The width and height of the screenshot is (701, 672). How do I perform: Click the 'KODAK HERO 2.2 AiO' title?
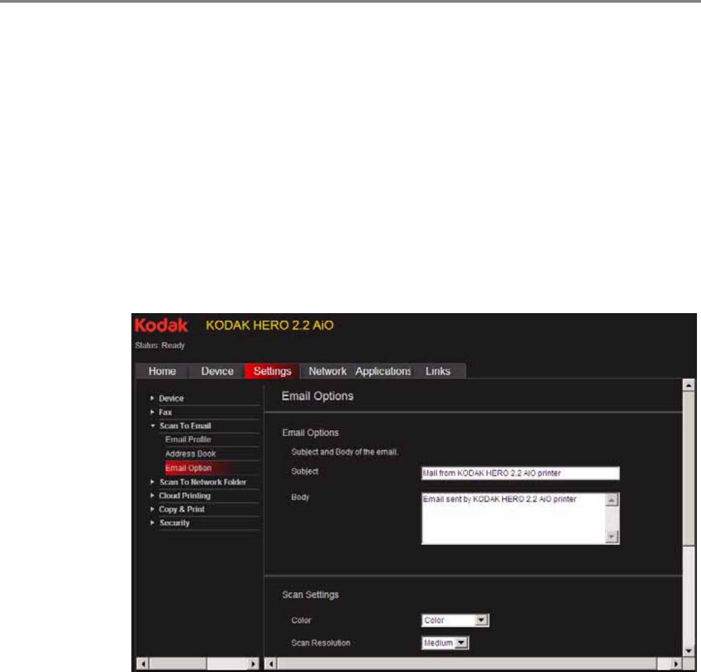coord(270,325)
